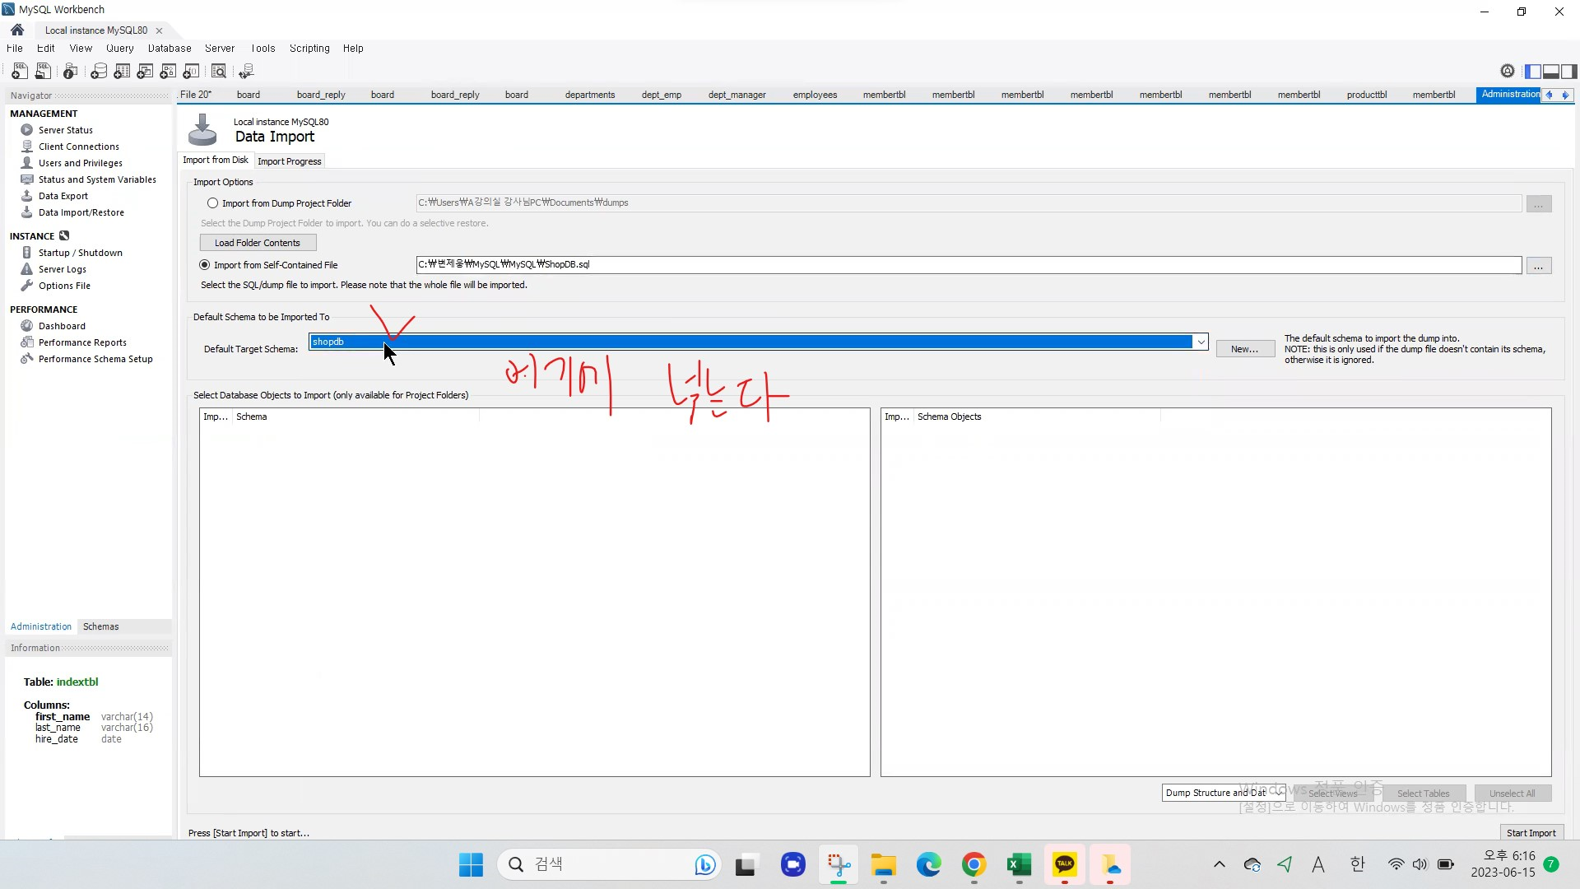Select Import from Self-Contained File option

[205, 265]
